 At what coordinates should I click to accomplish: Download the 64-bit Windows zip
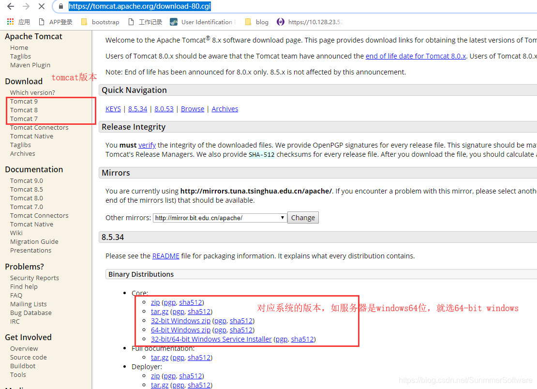[x=180, y=330]
